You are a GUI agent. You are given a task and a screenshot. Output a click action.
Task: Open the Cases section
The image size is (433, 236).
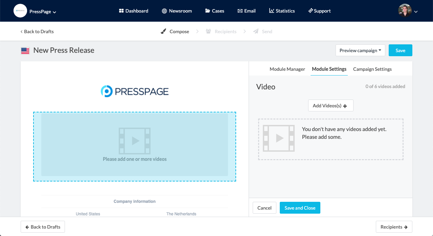(x=215, y=11)
